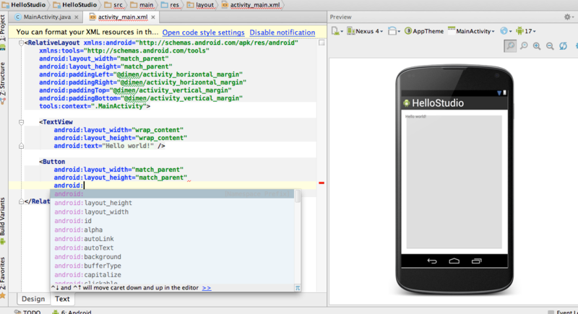Open the 6: Android tool window
Viewport: 578px width, 314px height.
72,312
